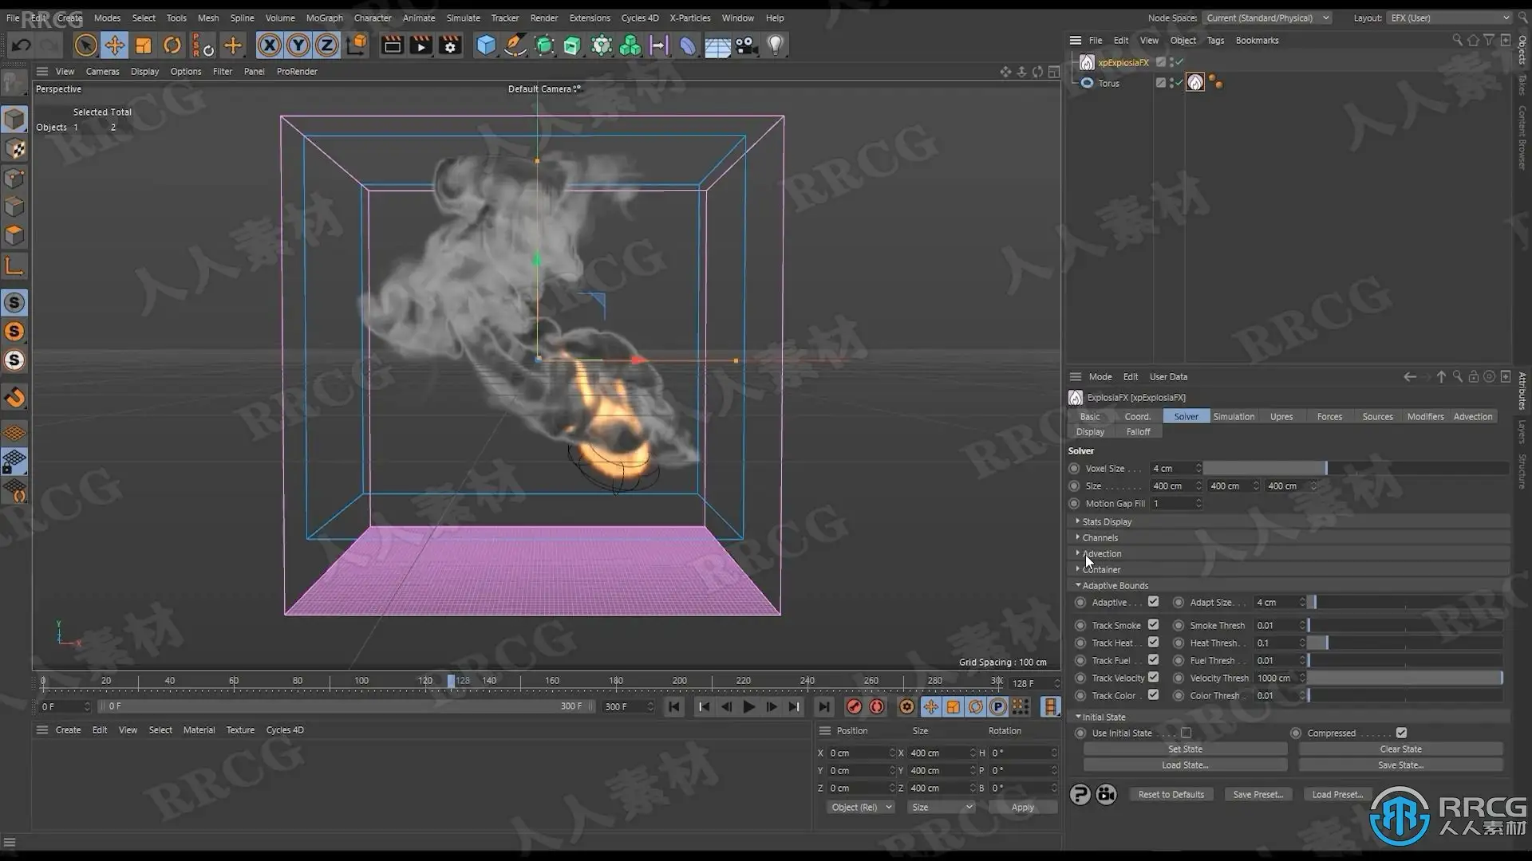The width and height of the screenshot is (1532, 861).
Task: Click the record active objects button
Action: [x=854, y=706]
